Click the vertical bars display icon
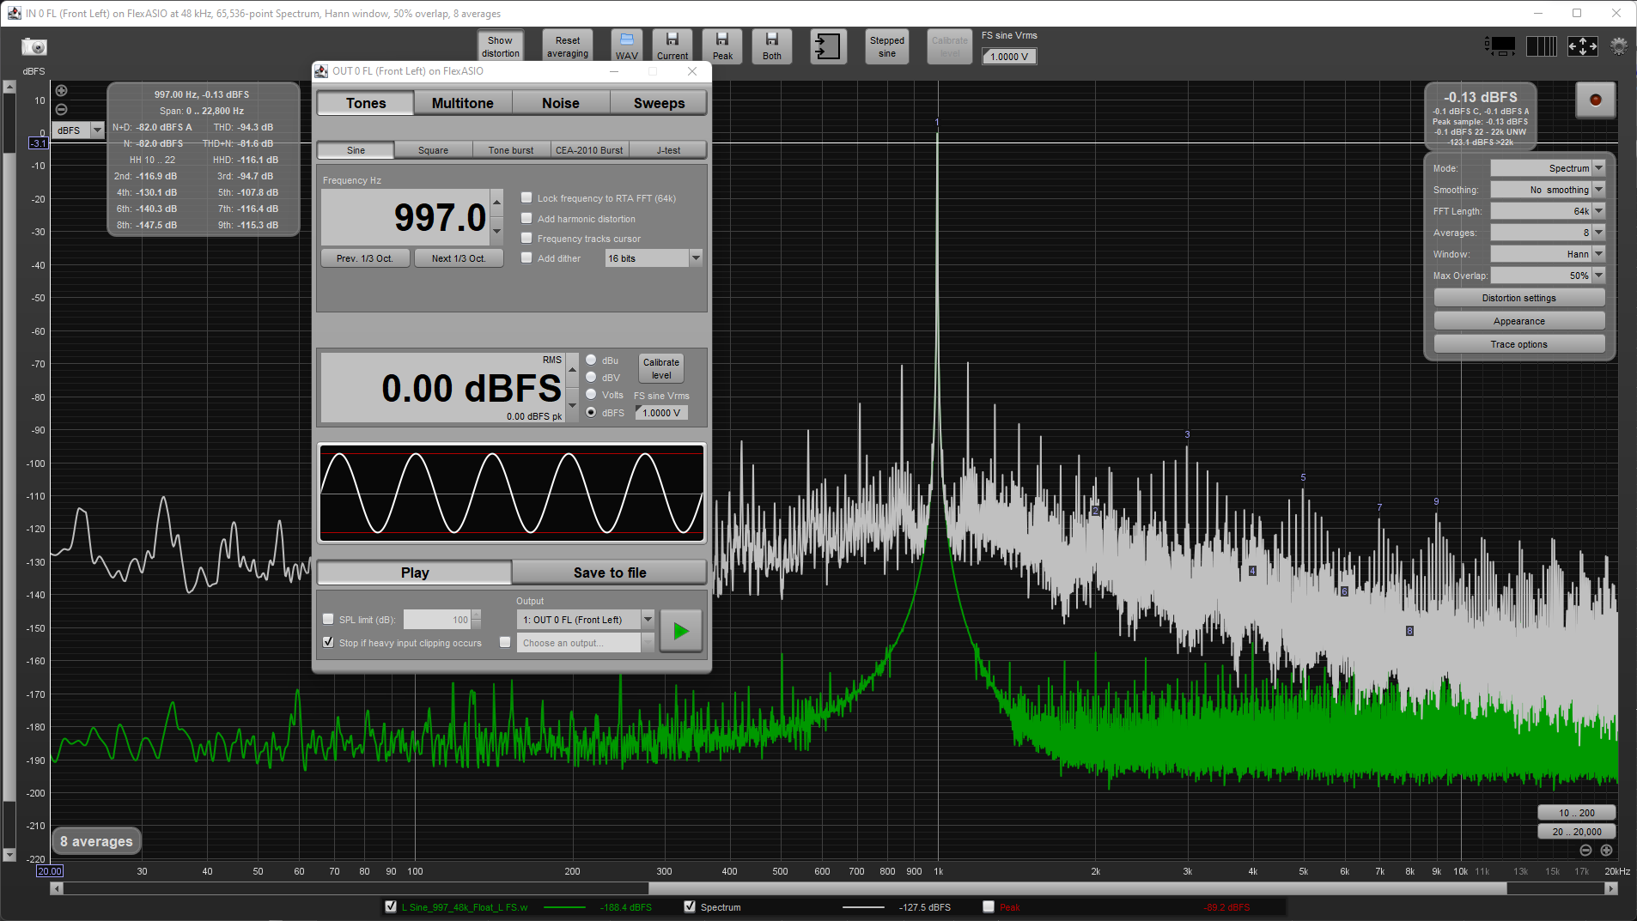This screenshot has width=1637, height=921. (x=1541, y=46)
